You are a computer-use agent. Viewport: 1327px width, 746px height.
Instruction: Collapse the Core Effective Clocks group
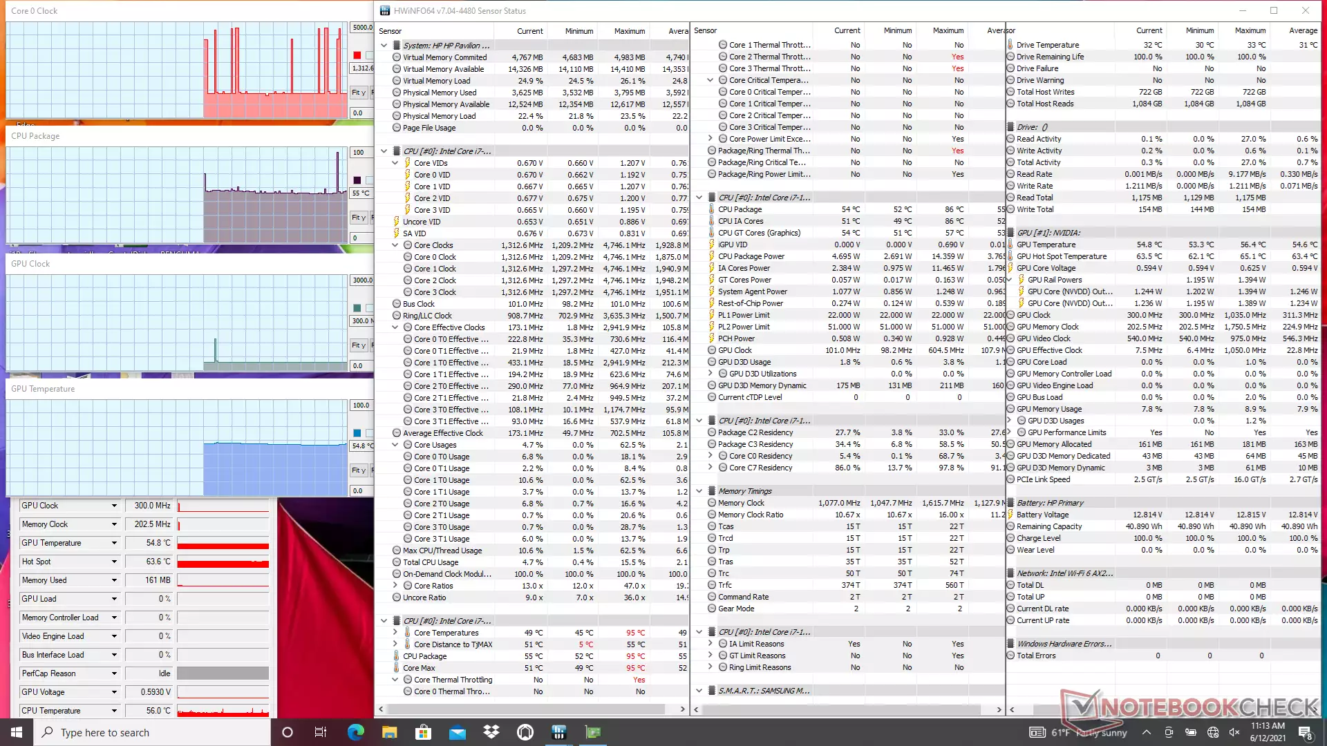pyautogui.click(x=395, y=327)
